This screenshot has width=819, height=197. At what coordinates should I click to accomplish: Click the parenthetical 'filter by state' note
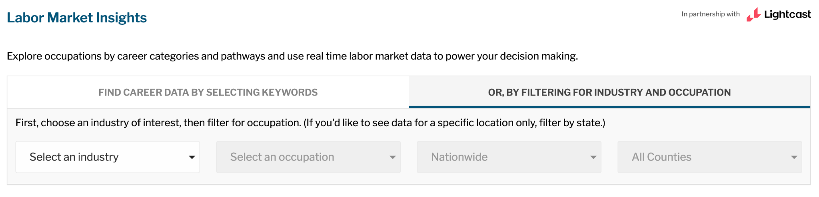[x=454, y=123]
